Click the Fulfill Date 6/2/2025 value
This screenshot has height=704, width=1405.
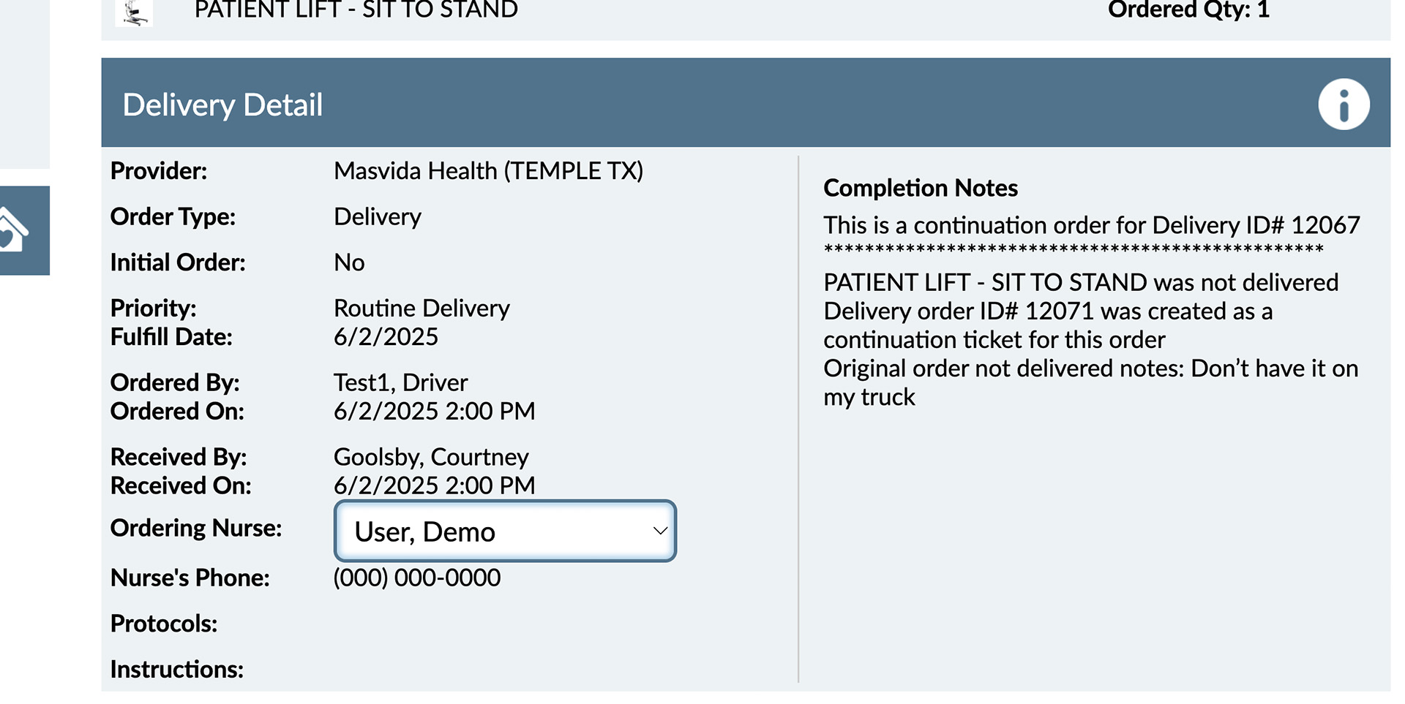tap(386, 337)
